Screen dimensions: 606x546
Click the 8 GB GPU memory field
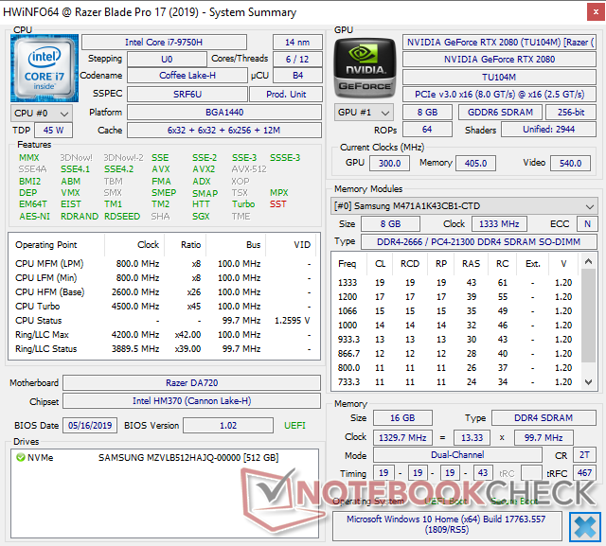pyautogui.click(x=427, y=113)
